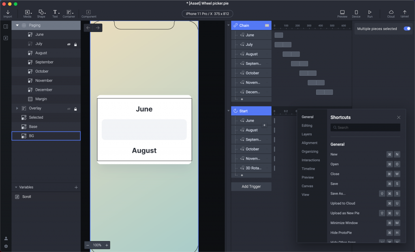This screenshot has height=252, width=415.
Task: Click the Component toolbar icon
Action: point(89,14)
